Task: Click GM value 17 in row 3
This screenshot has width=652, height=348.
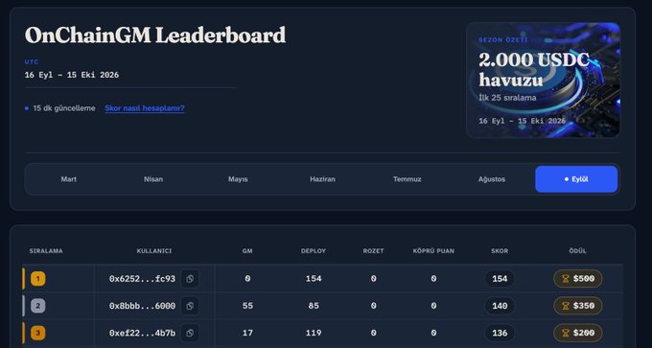Action: tap(247, 333)
